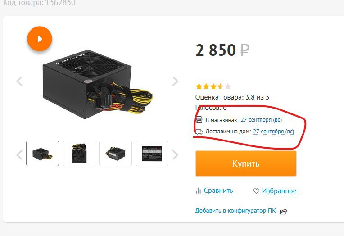Click the Купить buy button

[x=246, y=163]
